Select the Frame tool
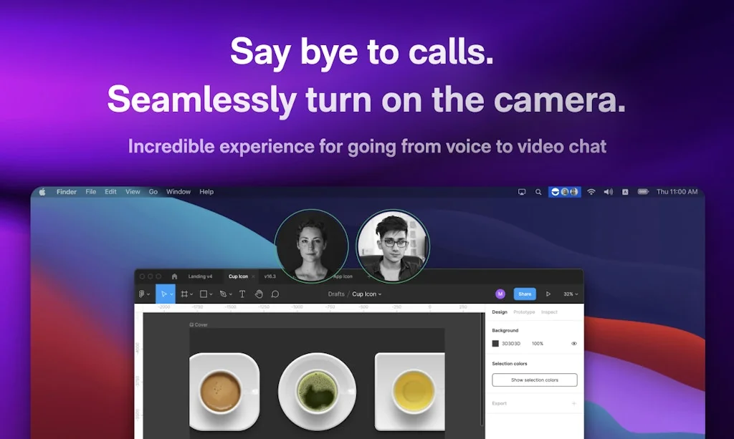The image size is (734, 439). pyautogui.click(x=185, y=294)
